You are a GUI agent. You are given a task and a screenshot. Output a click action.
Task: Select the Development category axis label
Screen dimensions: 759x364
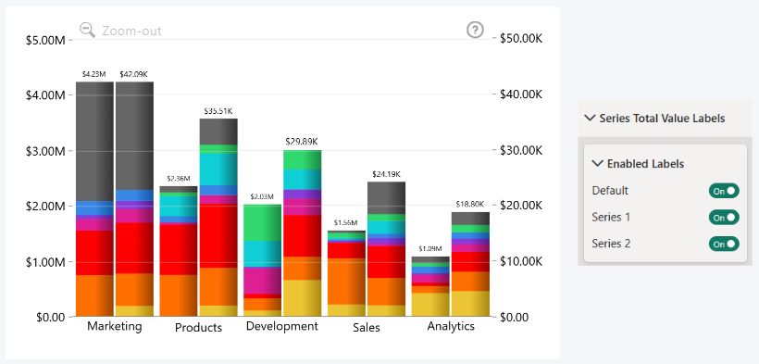point(282,326)
